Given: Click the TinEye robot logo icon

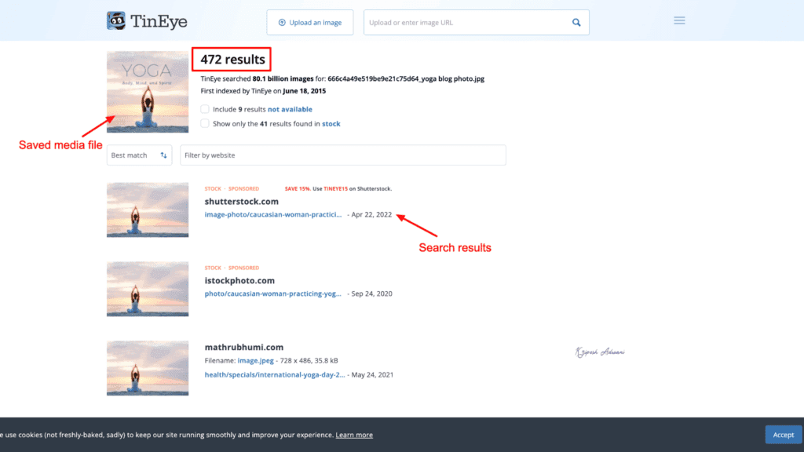Looking at the screenshot, I should pyautogui.click(x=118, y=20).
